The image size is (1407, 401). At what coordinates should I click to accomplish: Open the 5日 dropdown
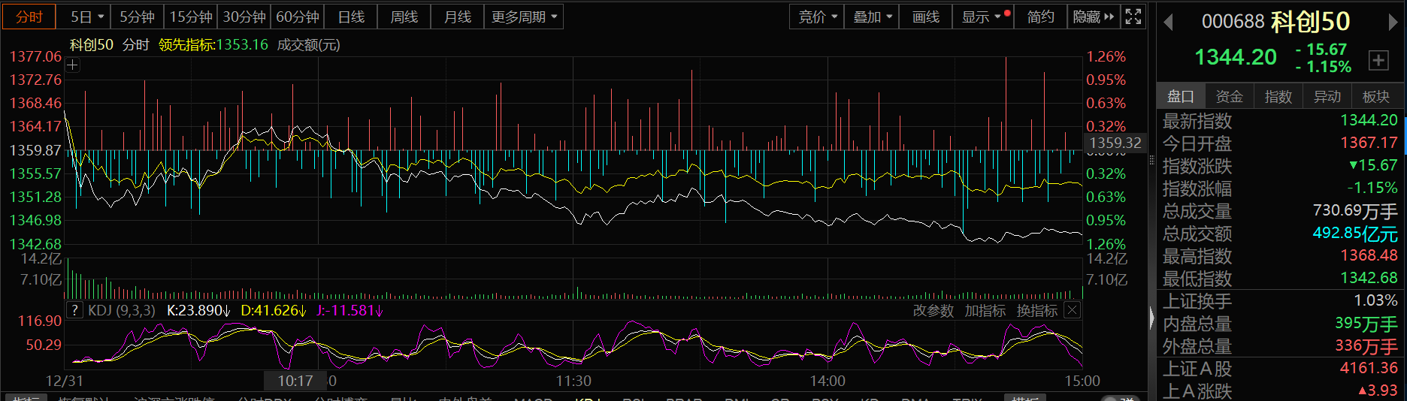pos(87,17)
